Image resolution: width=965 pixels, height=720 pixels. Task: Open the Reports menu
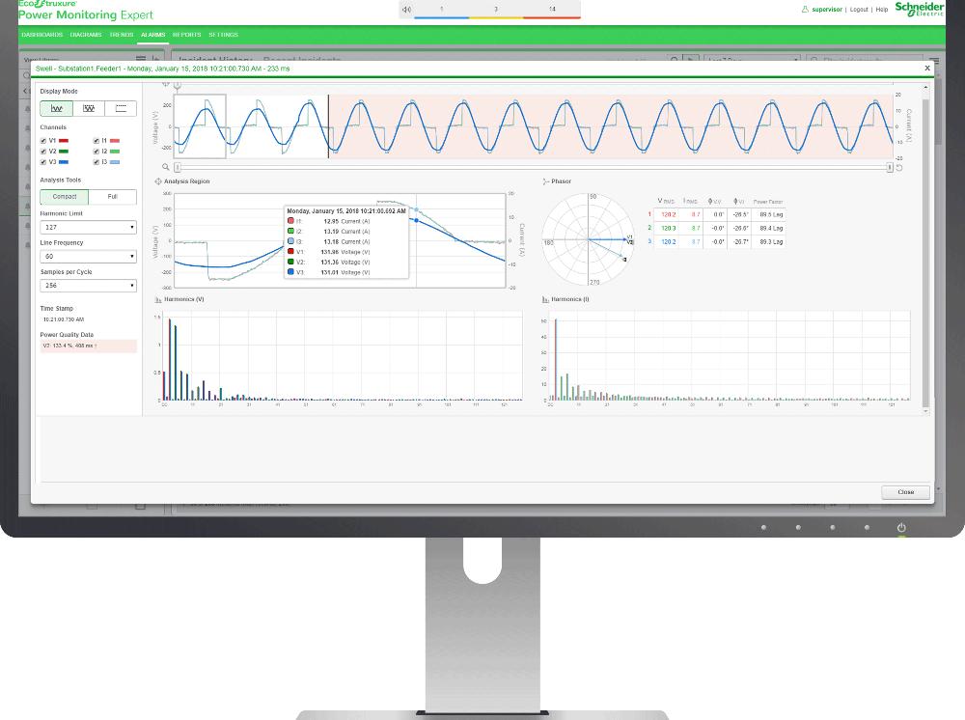186,35
